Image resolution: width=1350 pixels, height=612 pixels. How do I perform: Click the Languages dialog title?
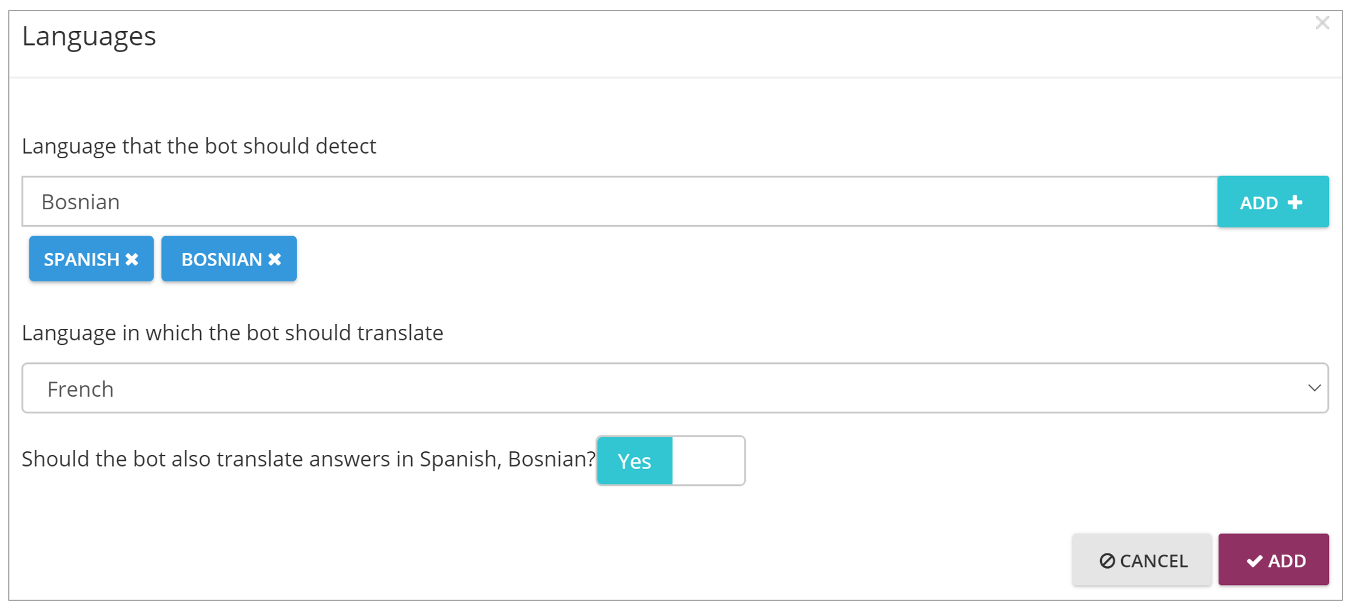coord(89,36)
